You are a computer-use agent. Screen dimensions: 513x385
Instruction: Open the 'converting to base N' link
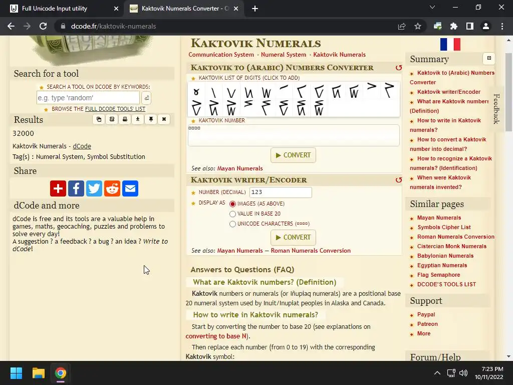tap(216, 336)
